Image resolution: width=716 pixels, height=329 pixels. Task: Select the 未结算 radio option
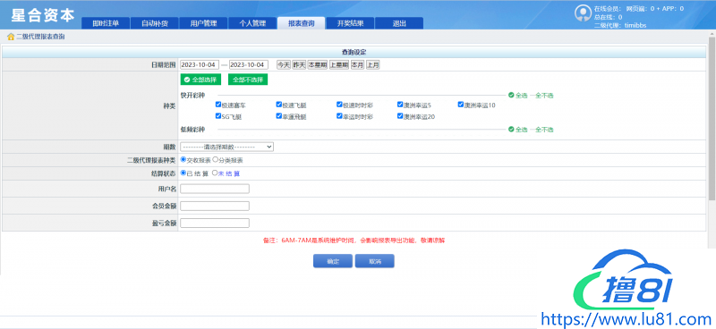[215, 173]
